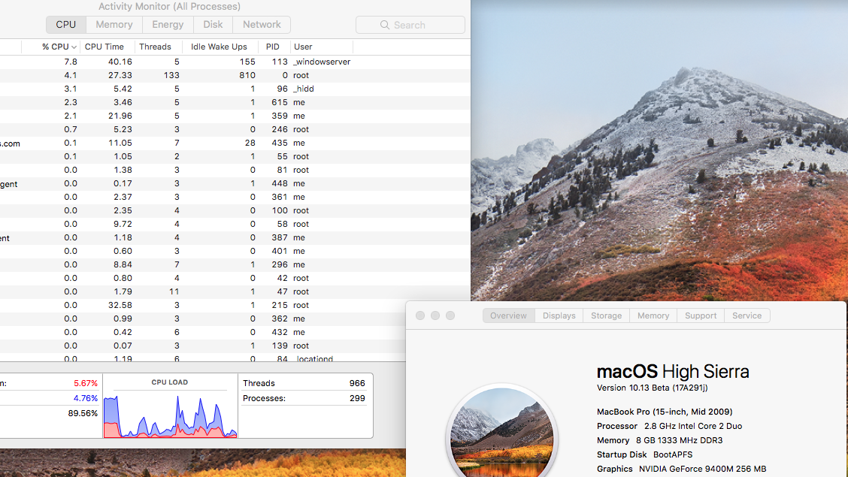Select the Energy tab
848x477 pixels.
tap(168, 25)
